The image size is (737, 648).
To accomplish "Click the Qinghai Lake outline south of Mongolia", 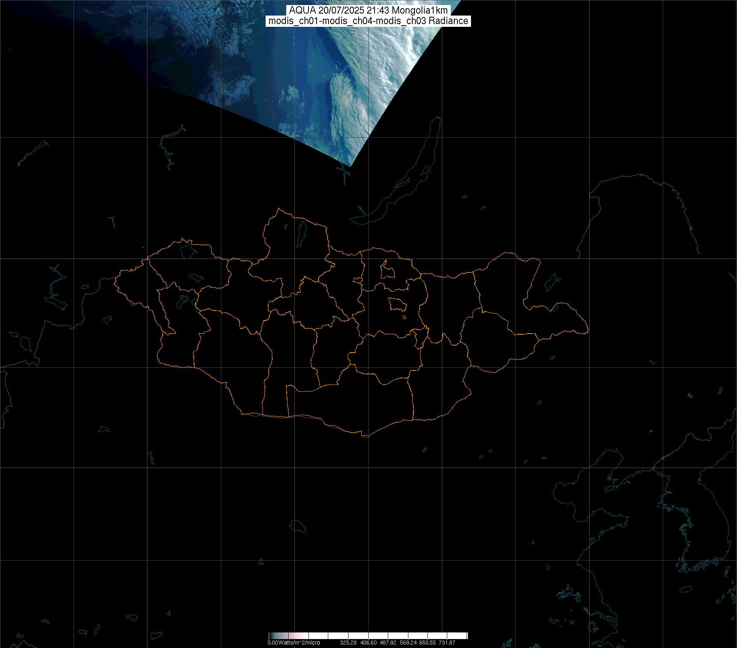I will point(298,526).
